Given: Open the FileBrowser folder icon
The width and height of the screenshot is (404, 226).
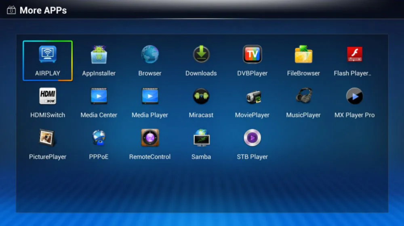Looking at the screenshot, I should coord(303,54).
